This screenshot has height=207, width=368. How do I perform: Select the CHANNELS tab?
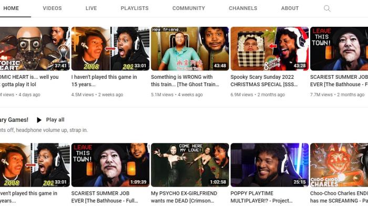click(x=243, y=8)
